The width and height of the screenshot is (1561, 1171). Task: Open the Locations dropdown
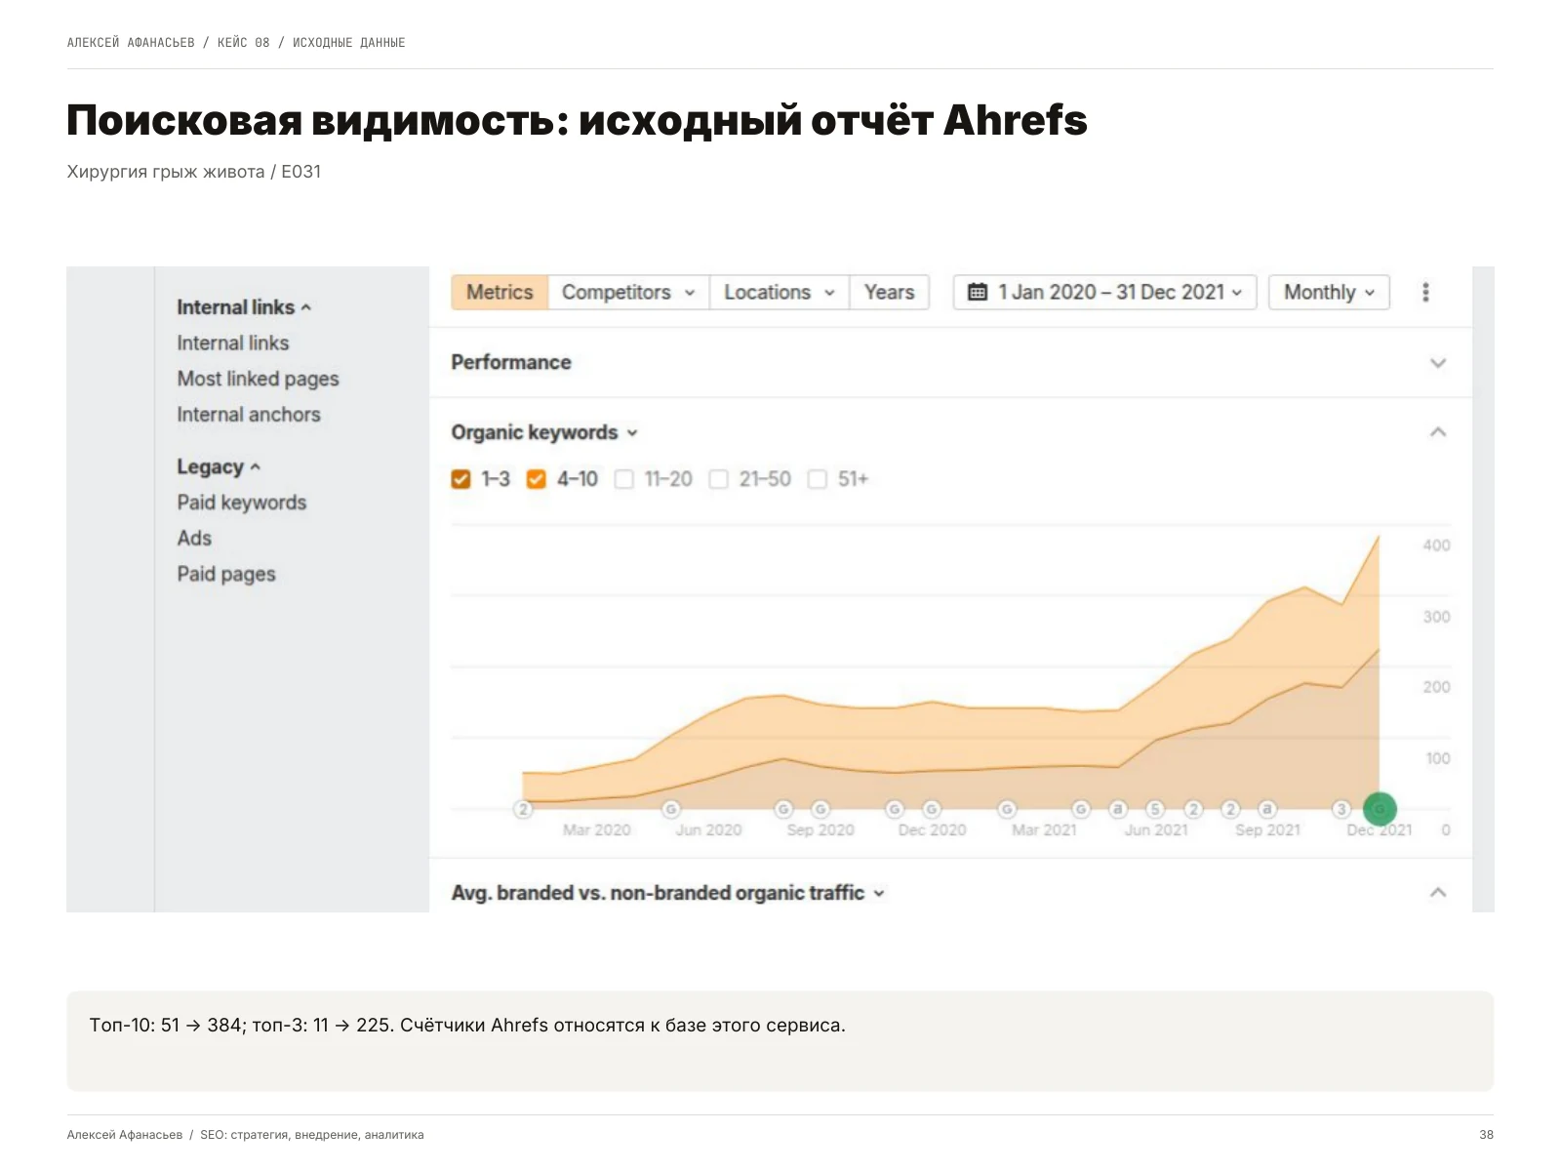click(780, 293)
